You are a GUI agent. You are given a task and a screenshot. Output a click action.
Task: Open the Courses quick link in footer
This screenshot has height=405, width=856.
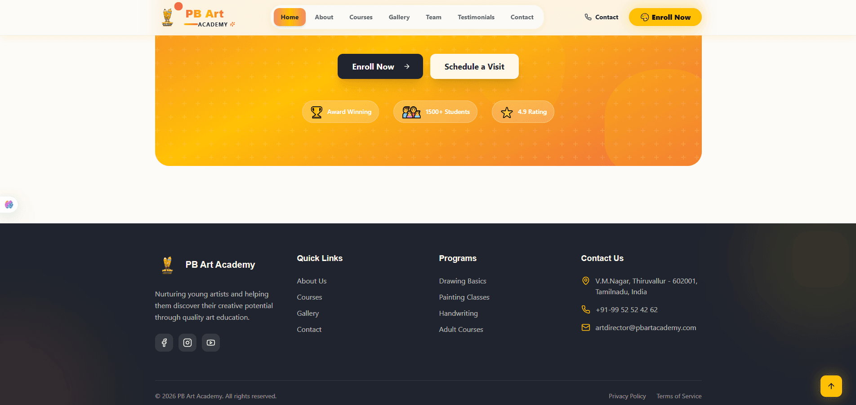tap(309, 297)
